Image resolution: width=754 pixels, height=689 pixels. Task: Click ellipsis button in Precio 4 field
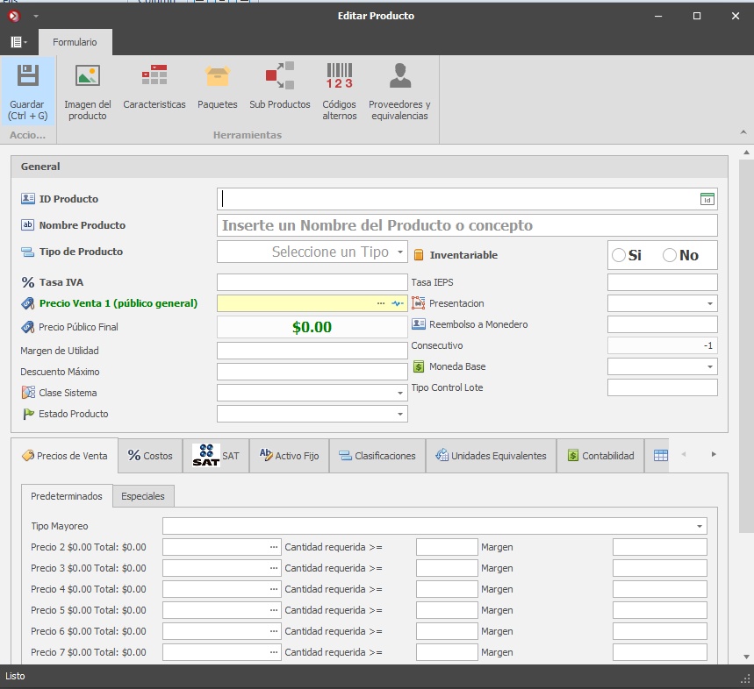click(274, 589)
